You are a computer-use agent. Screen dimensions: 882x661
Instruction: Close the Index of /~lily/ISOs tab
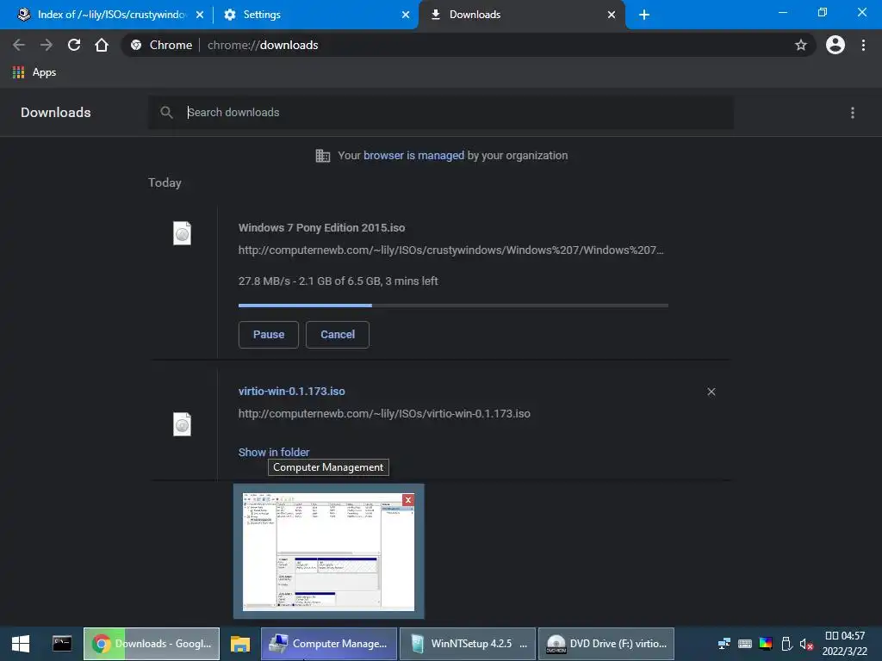(200, 15)
